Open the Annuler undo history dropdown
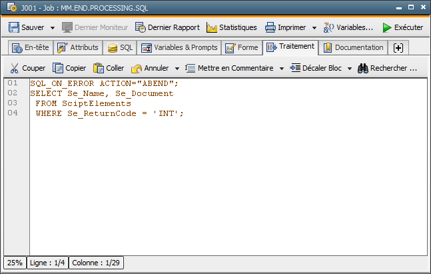The width and height of the screenshot is (431, 274). pyautogui.click(x=177, y=69)
